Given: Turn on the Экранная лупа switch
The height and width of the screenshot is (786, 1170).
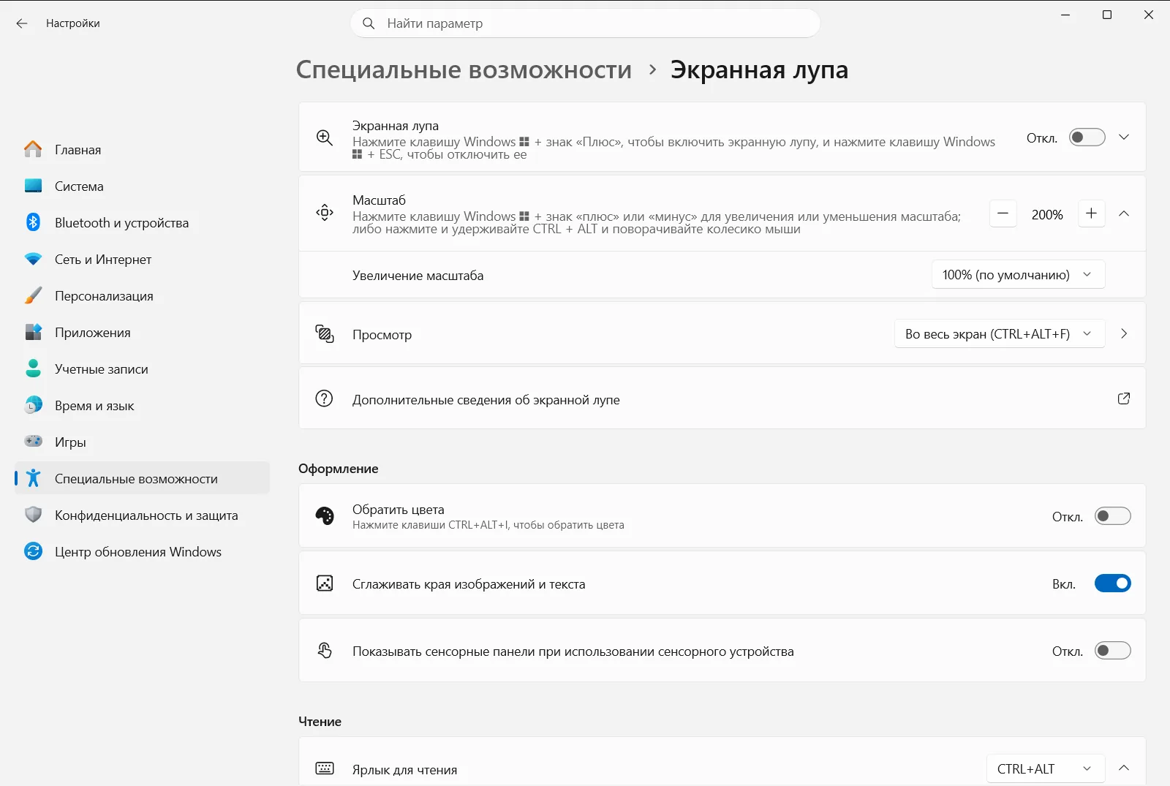Looking at the screenshot, I should pyautogui.click(x=1087, y=137).
